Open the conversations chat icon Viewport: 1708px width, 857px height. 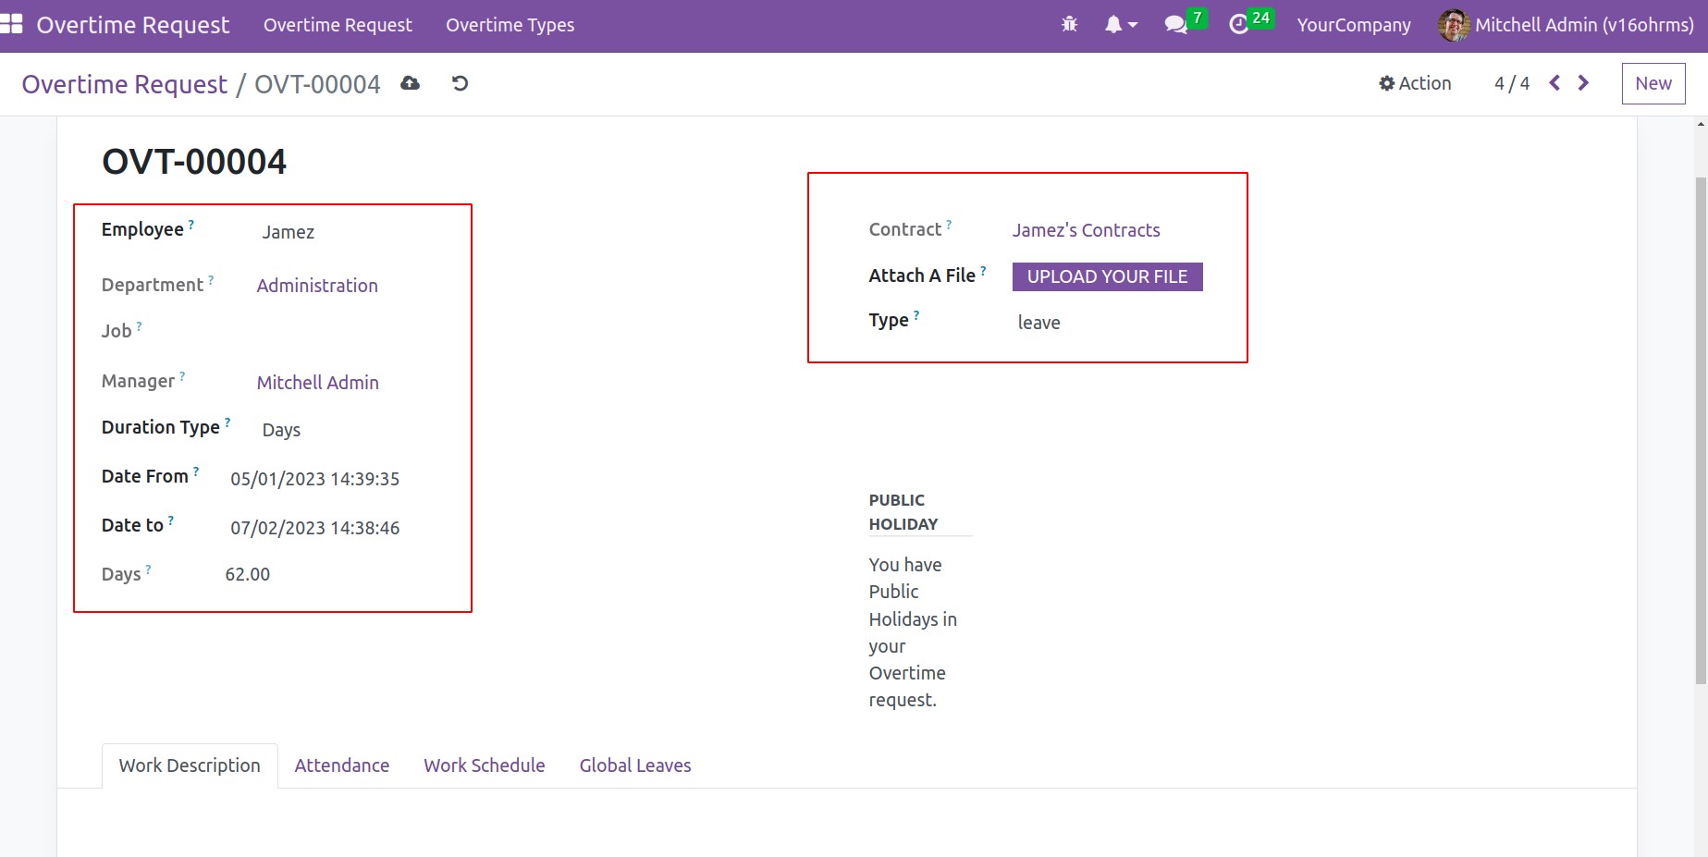click(x=1176, y=25)
